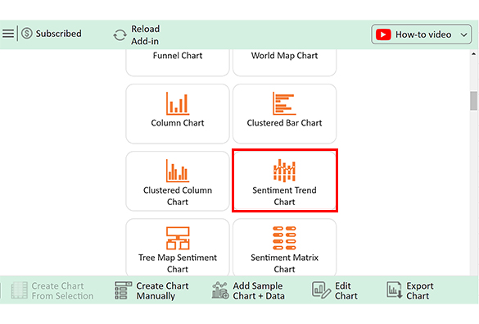Click the vertical scrollbar thumb
The width and height of the screenshot is (479, 324).
tap(473, 101)
